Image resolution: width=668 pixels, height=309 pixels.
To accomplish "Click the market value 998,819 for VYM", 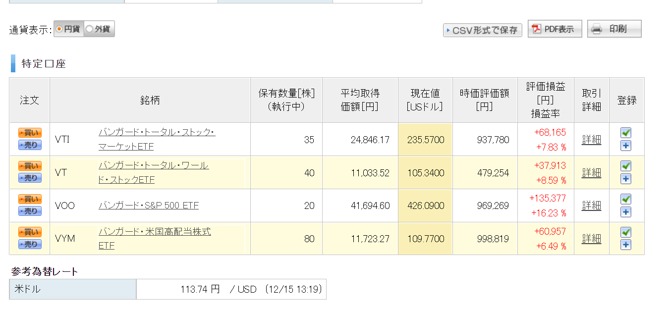I will (492, 239).
